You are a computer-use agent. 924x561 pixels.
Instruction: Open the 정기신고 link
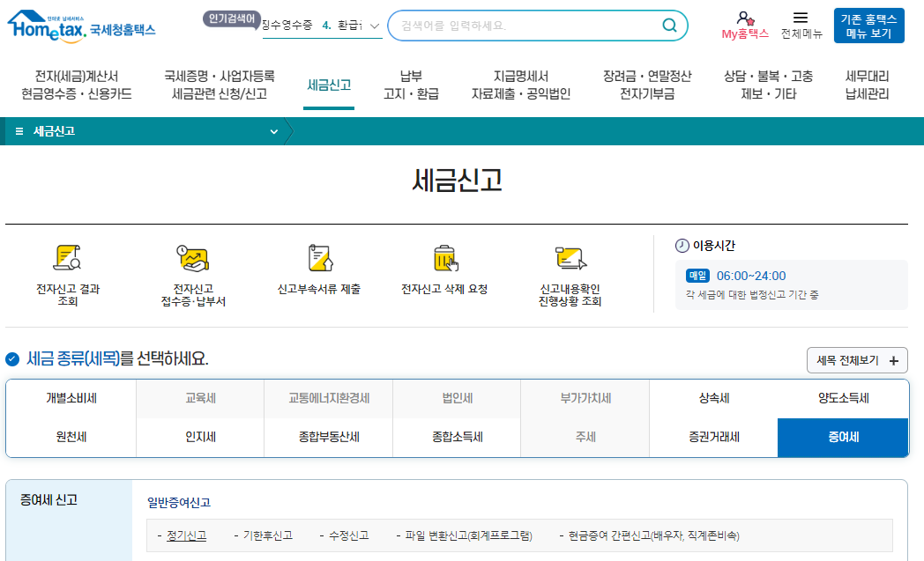(184, 535)
